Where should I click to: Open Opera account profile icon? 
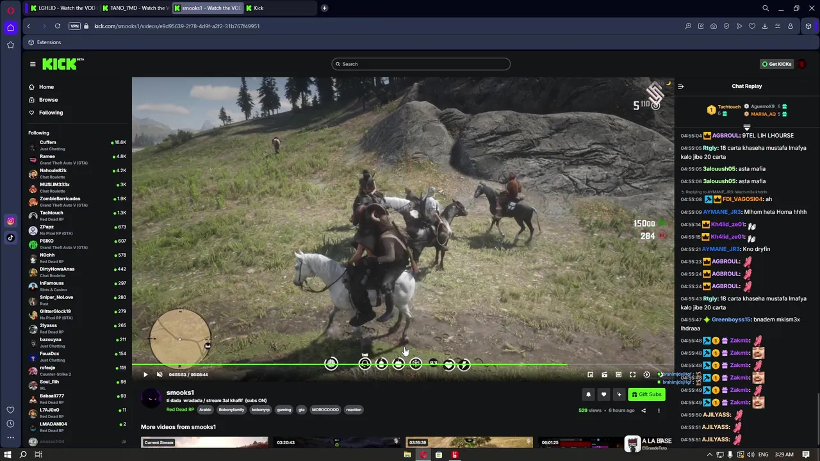click(791, 26)
